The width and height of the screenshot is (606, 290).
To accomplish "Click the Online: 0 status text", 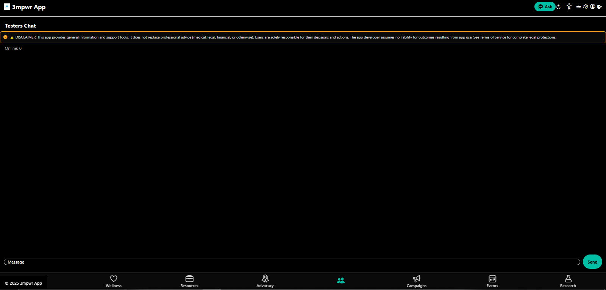I will coord(13,48).
